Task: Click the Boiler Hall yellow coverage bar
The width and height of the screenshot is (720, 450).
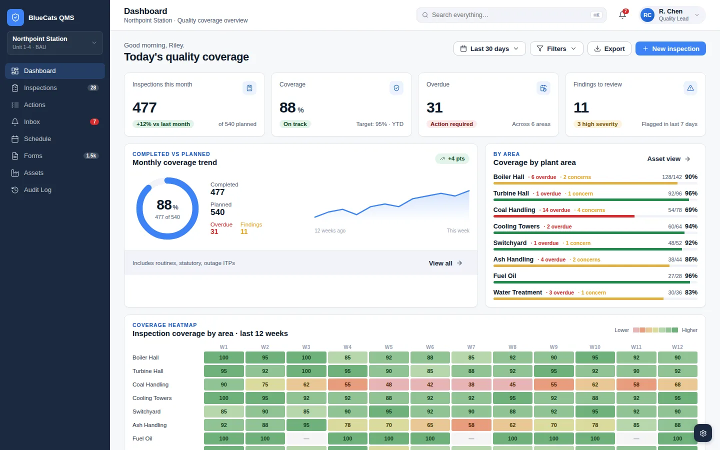Action: pyautogui.click(x=585, y=183)
